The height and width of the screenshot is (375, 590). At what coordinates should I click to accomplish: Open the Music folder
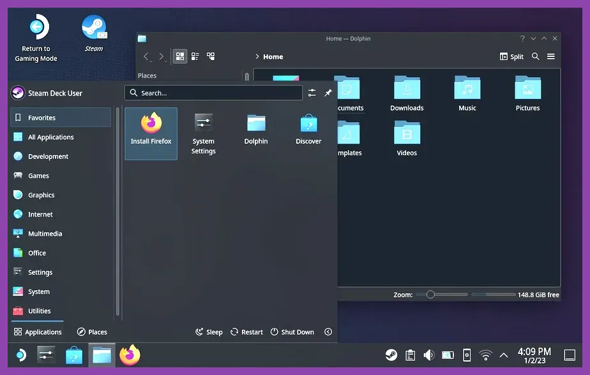click(467, 93)
